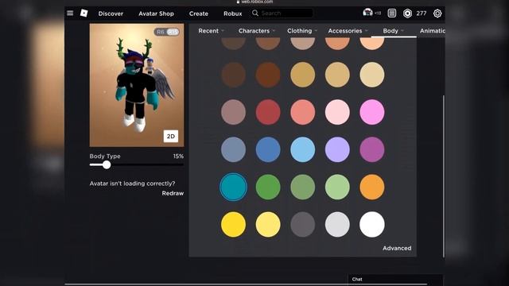Select the bright green color swatch
The width and height of the screenshot is (509, 286).
point(268,187)
